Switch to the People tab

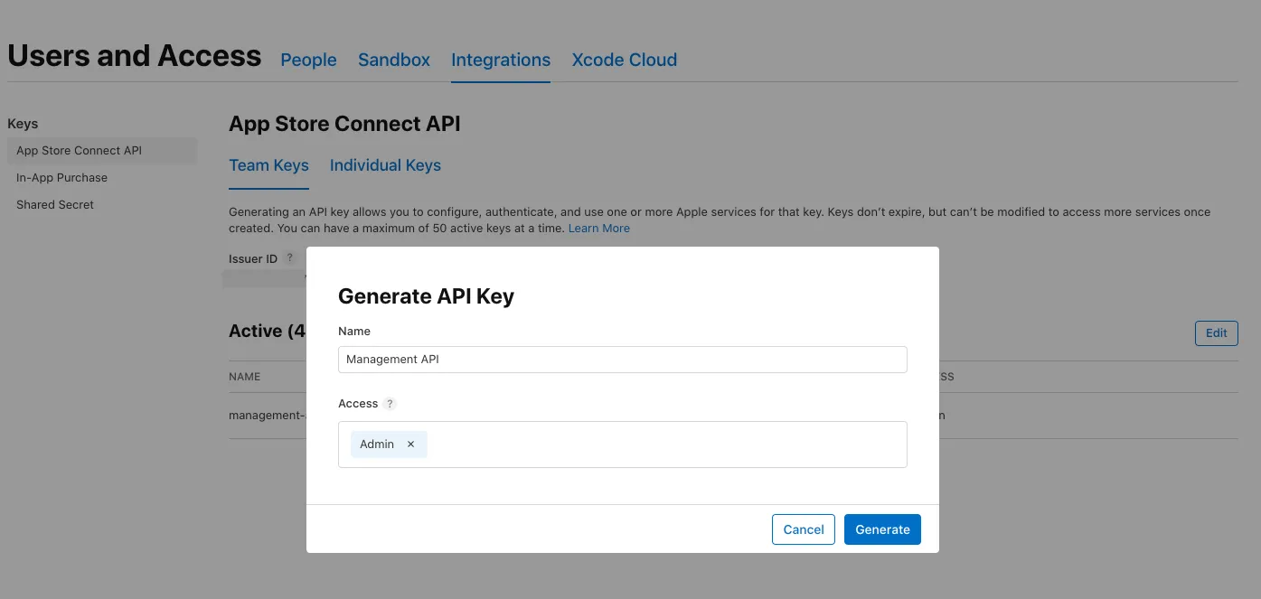[308, 60]
